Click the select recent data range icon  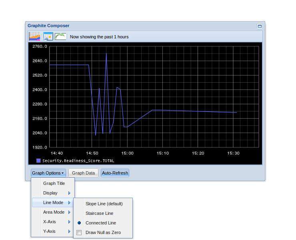click(35, 36)
